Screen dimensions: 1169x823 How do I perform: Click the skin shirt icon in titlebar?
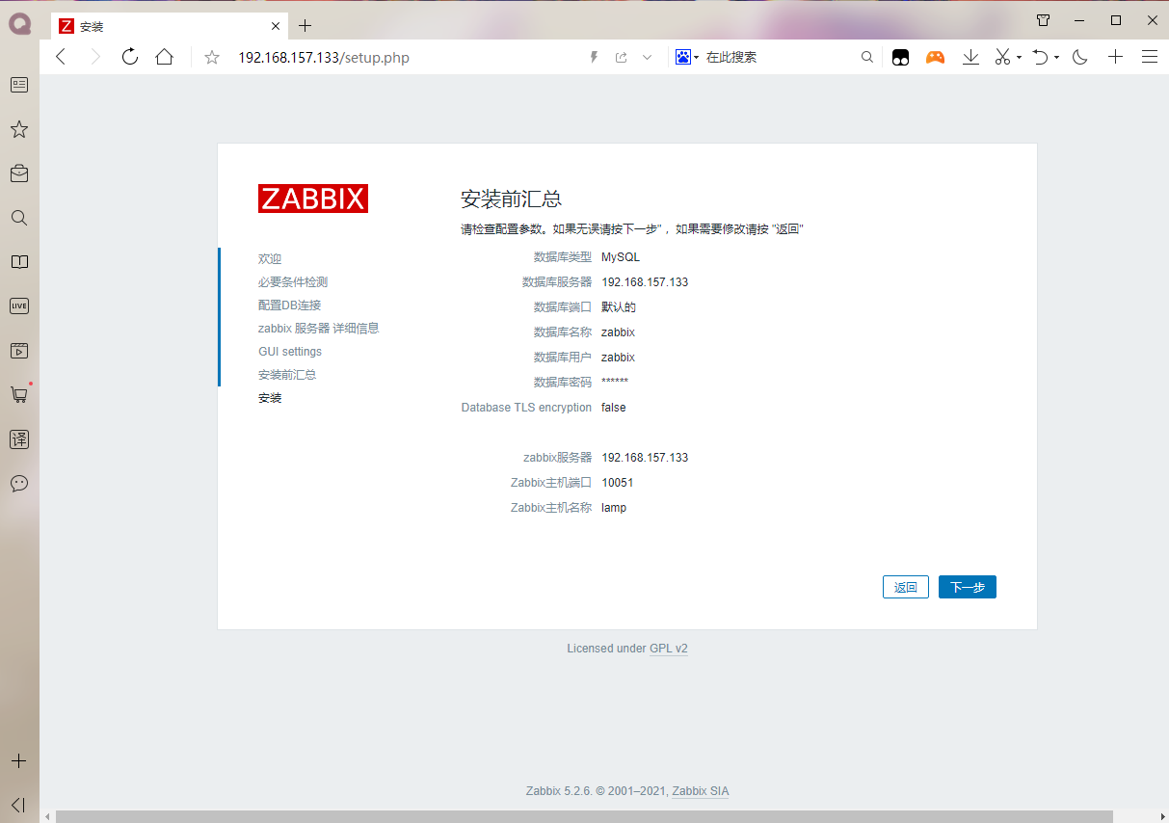tap(1043, 20)
